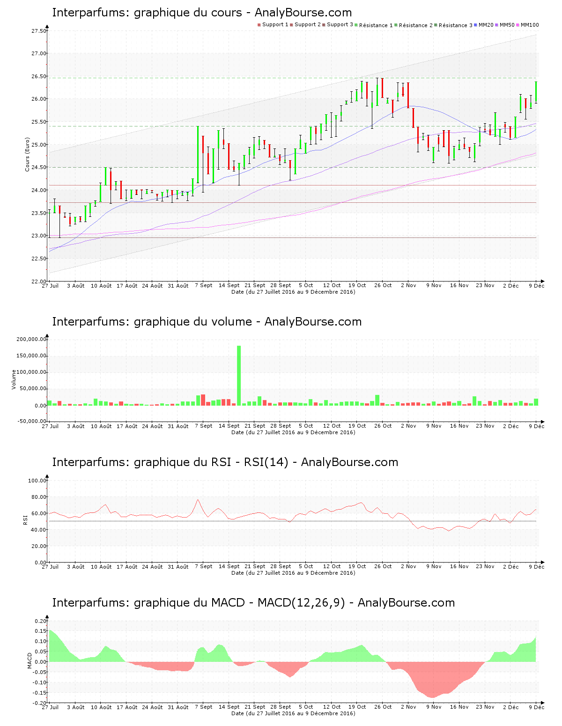Click the Support 3 legend entry

pyautogui.click(x=338, y=24)
